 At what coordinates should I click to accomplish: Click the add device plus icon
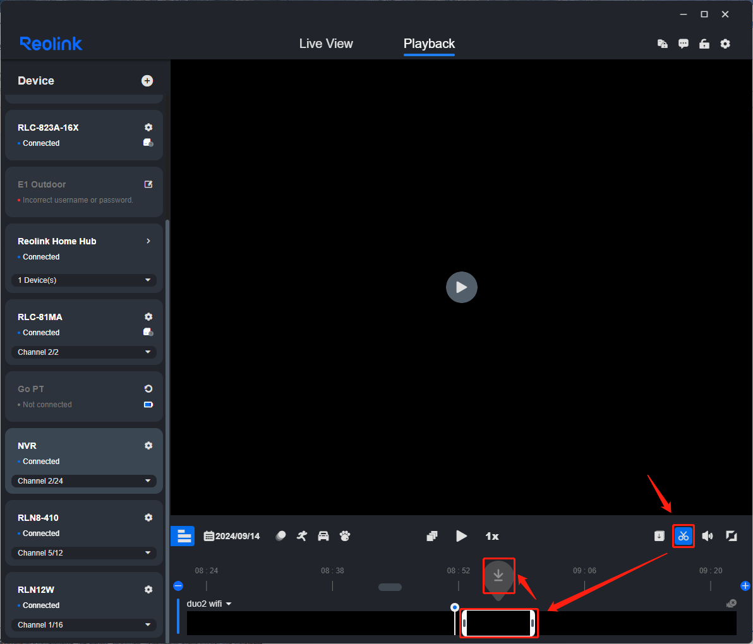pos(147,81)
